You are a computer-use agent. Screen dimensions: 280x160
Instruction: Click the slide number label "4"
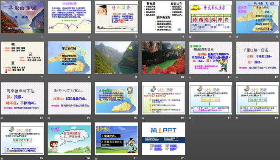(x=183, y=36)
